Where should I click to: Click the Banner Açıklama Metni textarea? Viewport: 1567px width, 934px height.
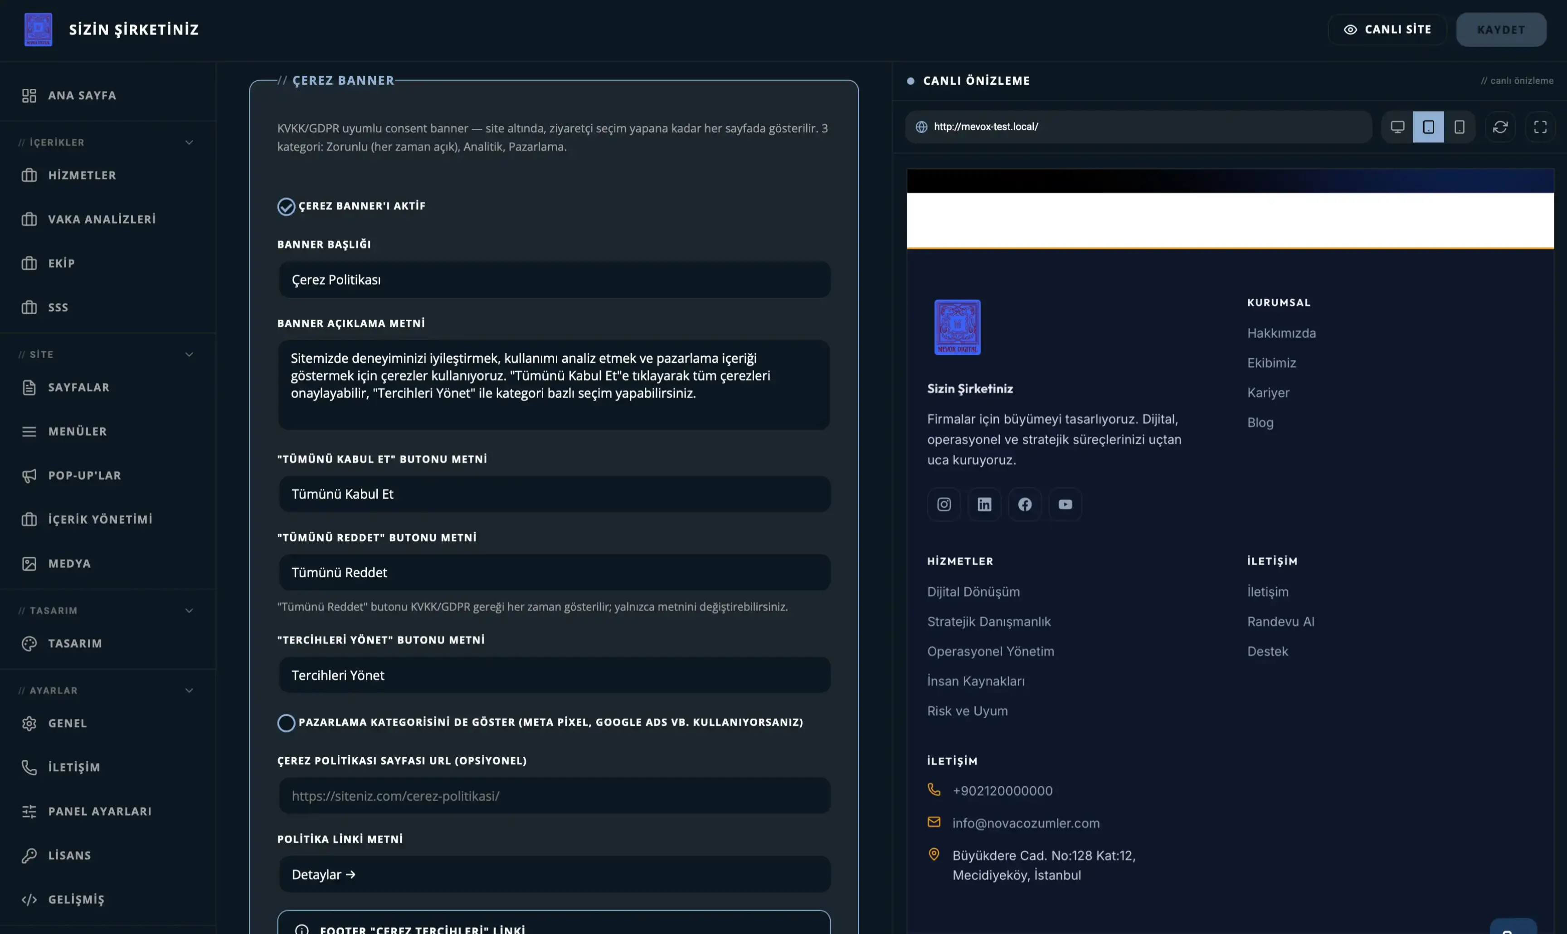coord(555,385)
